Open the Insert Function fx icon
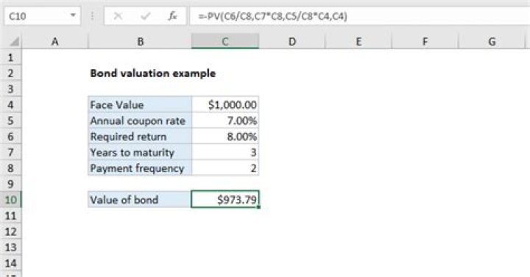 (173, 16)
